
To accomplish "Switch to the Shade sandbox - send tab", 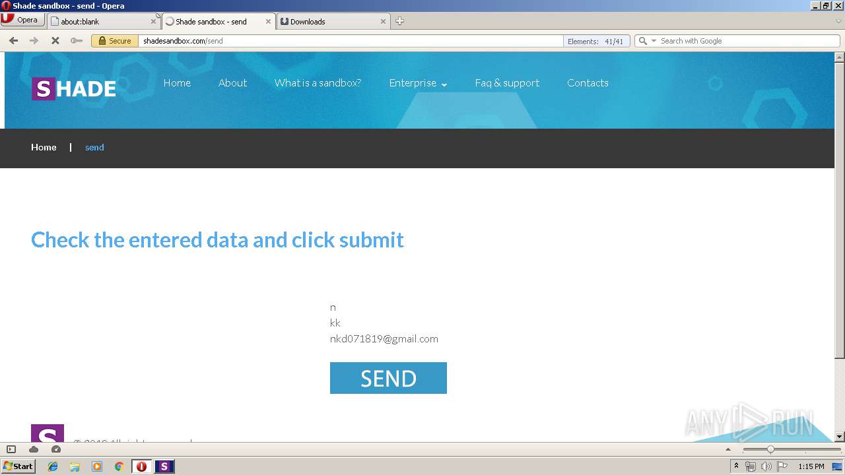I will click(x=218, y=21).
